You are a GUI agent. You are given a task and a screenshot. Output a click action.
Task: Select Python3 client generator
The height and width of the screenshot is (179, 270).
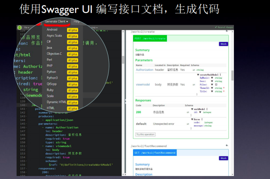coord(52,78)
